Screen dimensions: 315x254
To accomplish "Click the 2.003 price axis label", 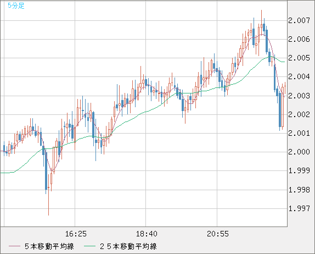I will coord(299,96).
